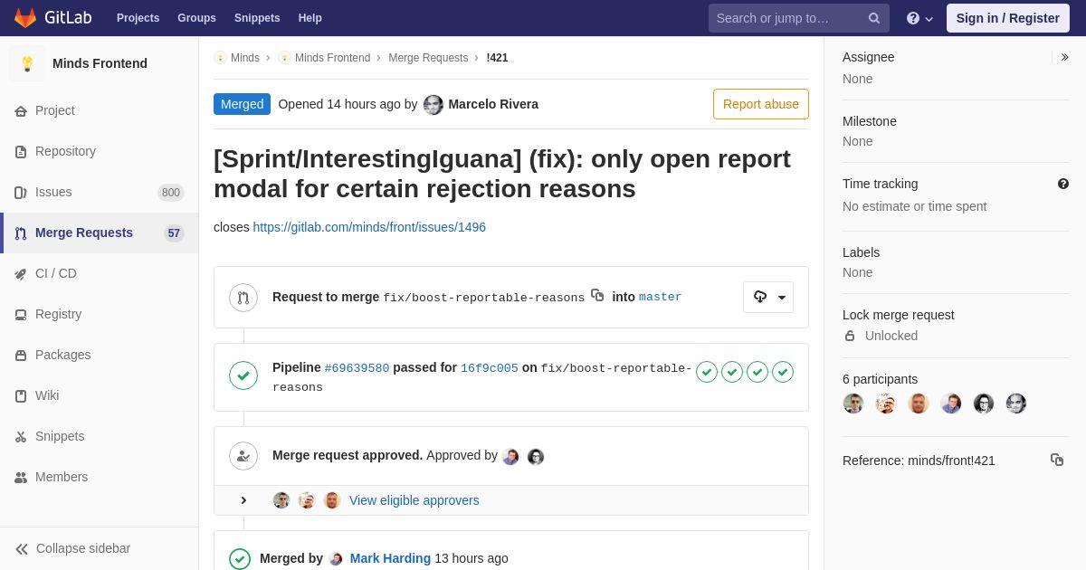Click the time tracking help icon
1086x570 pixels.
pos(1063,184)
